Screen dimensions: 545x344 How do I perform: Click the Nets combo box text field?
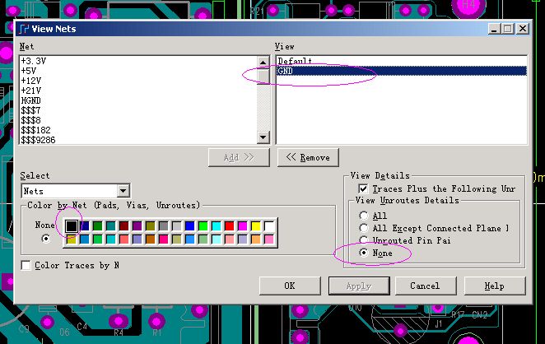(x=69, y=191)
